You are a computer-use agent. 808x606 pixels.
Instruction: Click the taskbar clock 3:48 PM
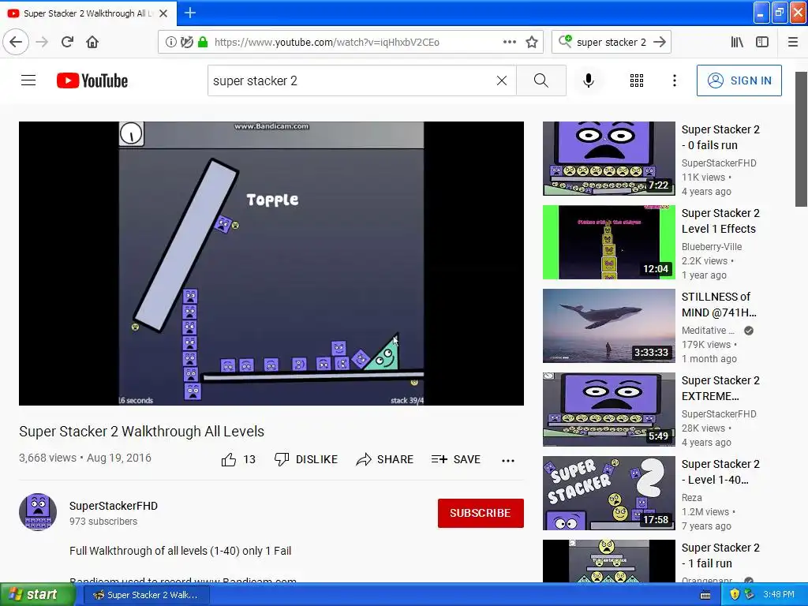(x=779, y=594)
